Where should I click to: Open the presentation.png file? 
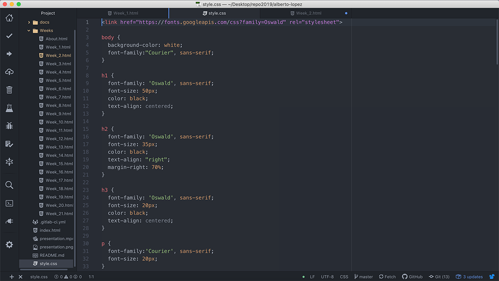pos(53,247)
